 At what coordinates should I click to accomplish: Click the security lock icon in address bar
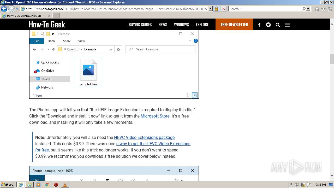[216, 9]
